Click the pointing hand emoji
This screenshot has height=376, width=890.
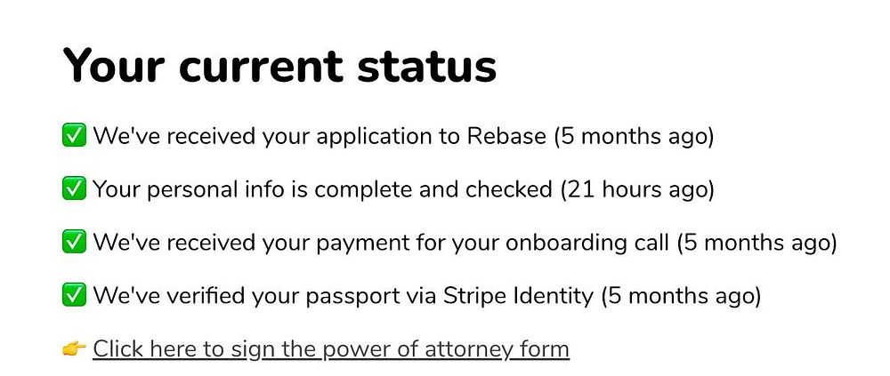click(x=74, y=349)
